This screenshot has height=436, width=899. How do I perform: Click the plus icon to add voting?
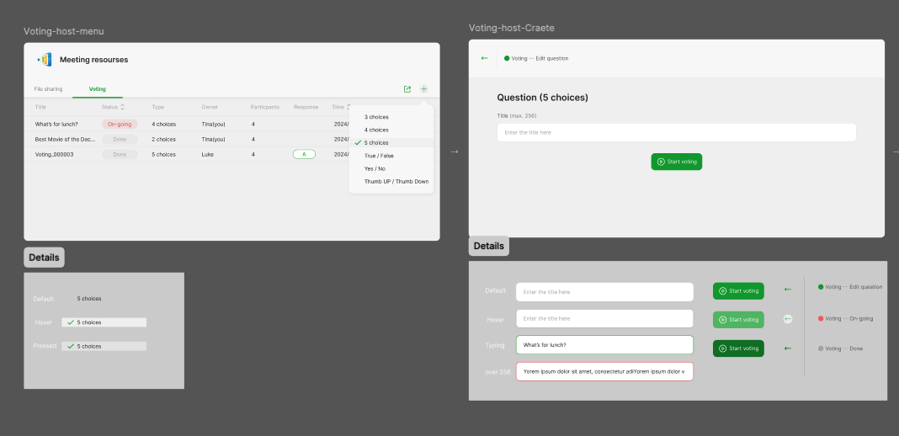423,89
